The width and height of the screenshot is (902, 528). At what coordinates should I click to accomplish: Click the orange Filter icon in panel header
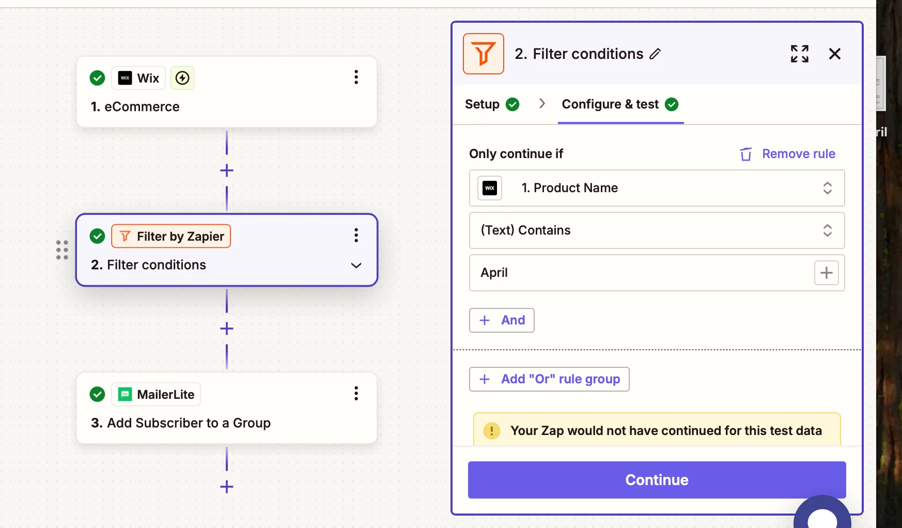pyautogui.click(x=484, y=54)
